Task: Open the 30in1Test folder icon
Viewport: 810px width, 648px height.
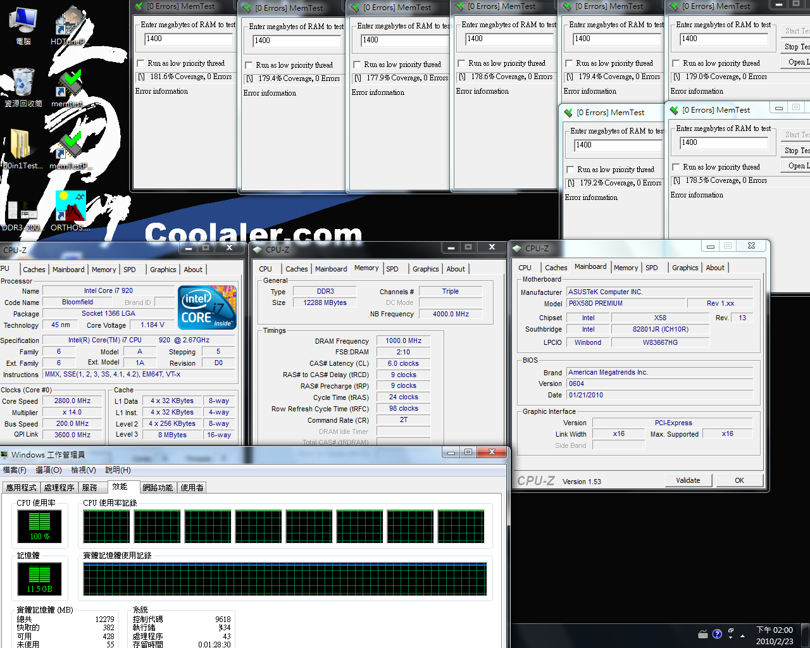Action: point(23,149)
